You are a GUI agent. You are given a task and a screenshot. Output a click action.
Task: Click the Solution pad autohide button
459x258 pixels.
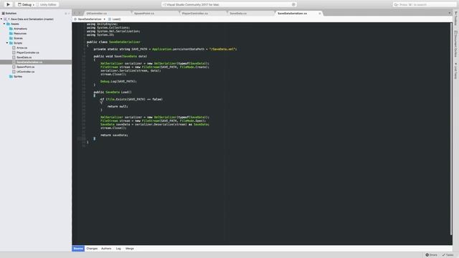(65, 14)
